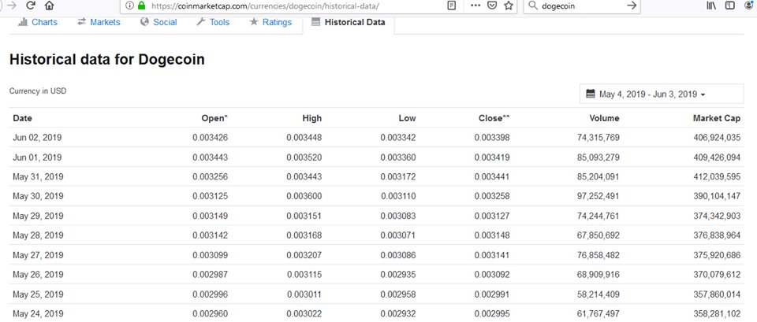This screenshot has height=322, width=757.
Task: Click the calendar icon in date range
Action: pos(591,94)
